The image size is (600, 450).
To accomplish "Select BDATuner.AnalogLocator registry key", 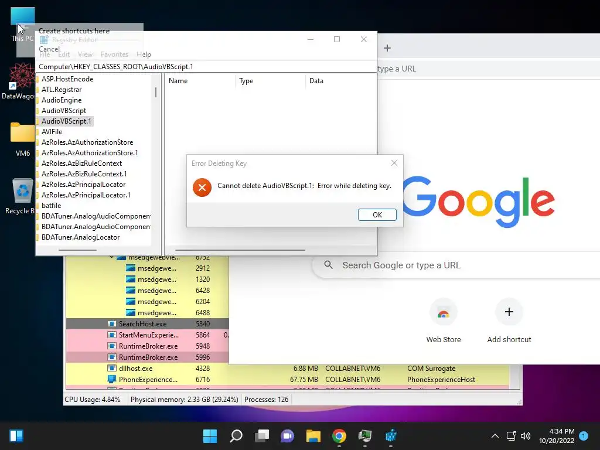I will pos(81,237).
